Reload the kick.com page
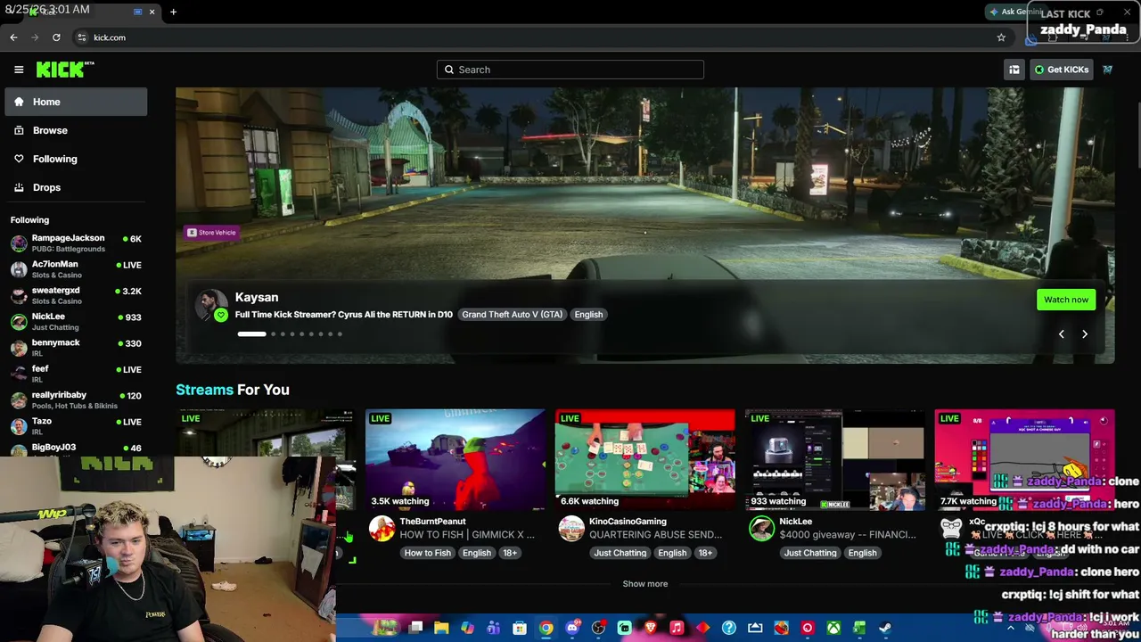The image size is (1141, 642). 56,37
